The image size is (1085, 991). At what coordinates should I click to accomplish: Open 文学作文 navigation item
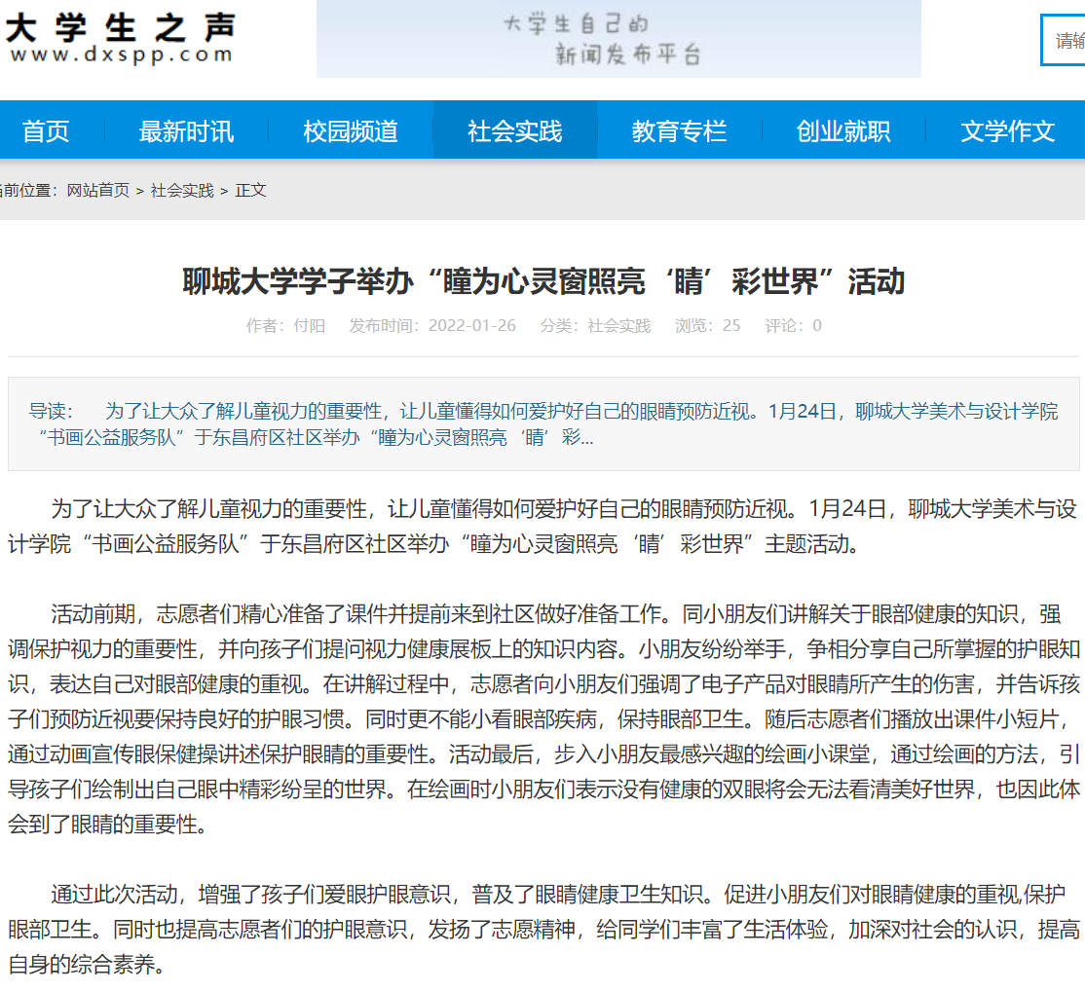coord(1008,130)
